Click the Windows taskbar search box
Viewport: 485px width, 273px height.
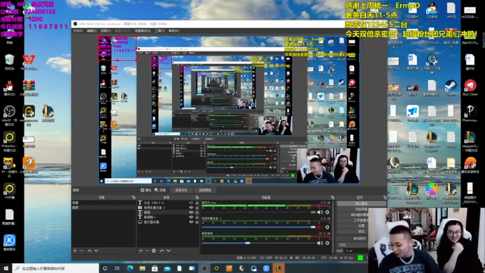click(55, 268)
